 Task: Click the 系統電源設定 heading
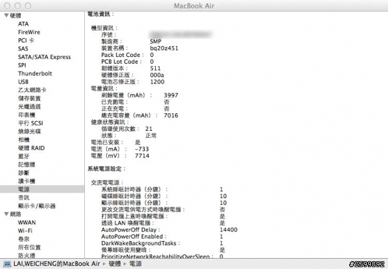(x=107, y=169)
